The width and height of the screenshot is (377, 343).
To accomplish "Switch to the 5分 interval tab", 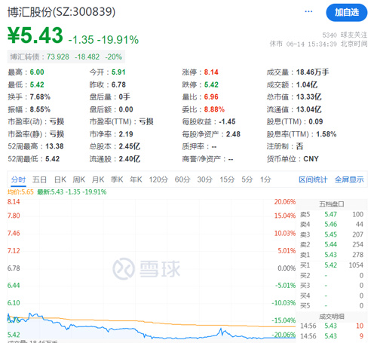I will coord(247,179).
